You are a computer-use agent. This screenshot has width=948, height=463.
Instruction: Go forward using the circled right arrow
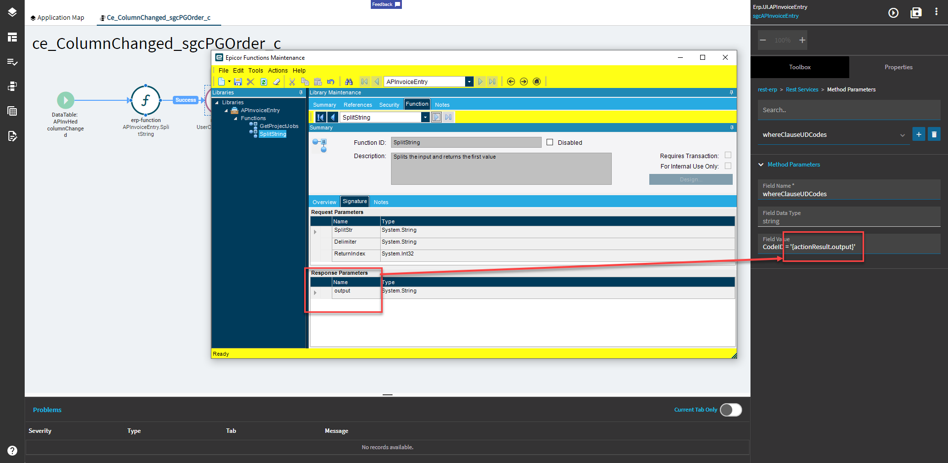524,82
